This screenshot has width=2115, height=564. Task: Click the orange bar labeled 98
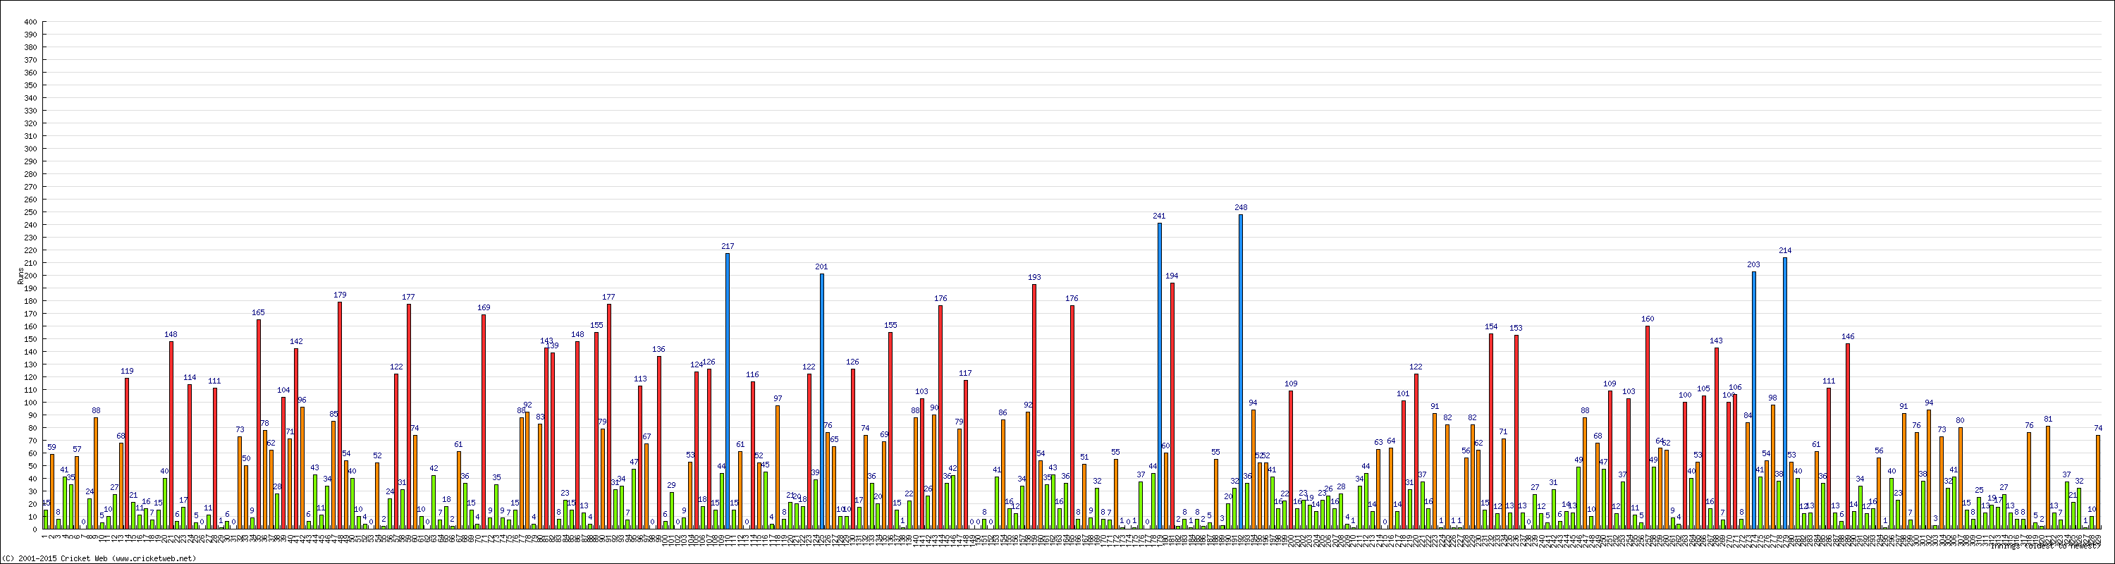(1772, 467)
